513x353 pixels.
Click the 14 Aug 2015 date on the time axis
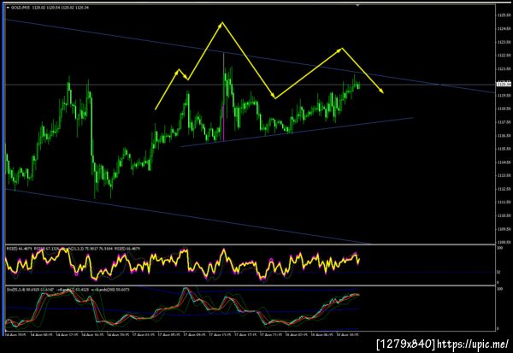(x=15, y=335)
